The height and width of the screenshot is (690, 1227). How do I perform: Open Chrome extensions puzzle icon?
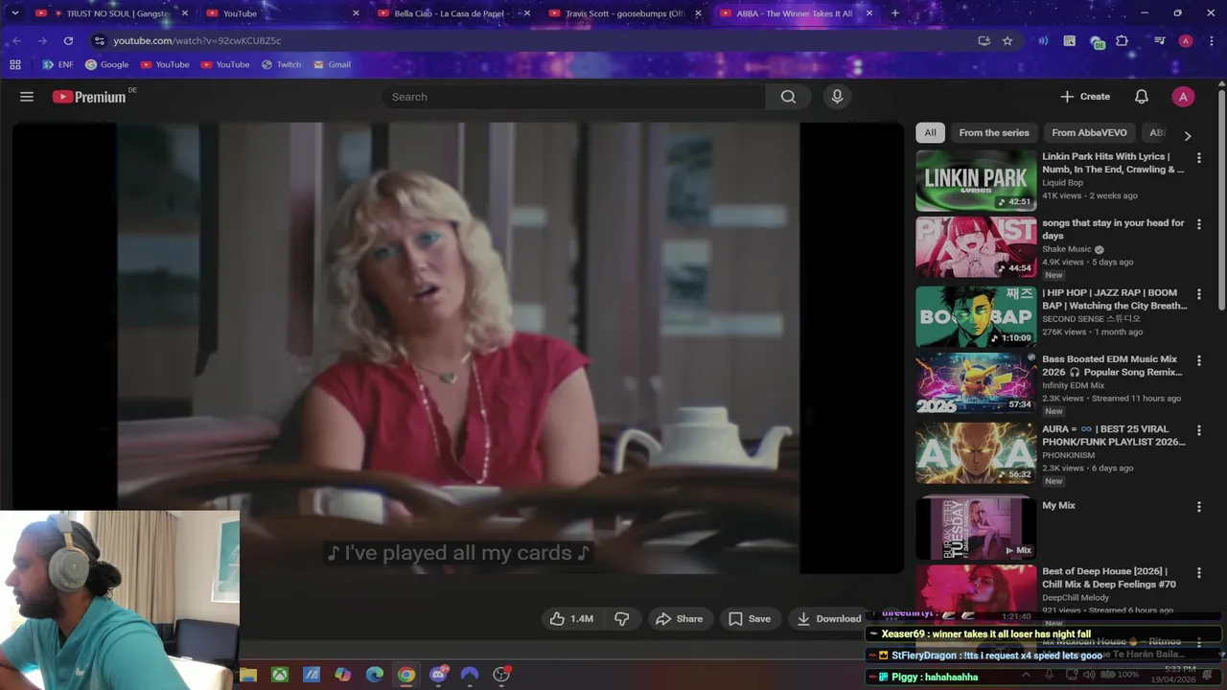(x=1123, y=41)
